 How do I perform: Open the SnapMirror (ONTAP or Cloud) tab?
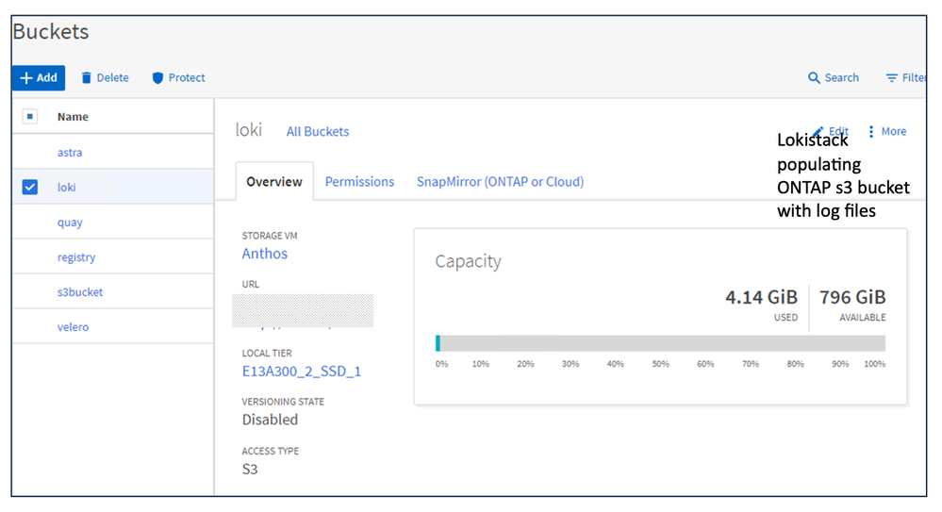click(x=500, y=182)
